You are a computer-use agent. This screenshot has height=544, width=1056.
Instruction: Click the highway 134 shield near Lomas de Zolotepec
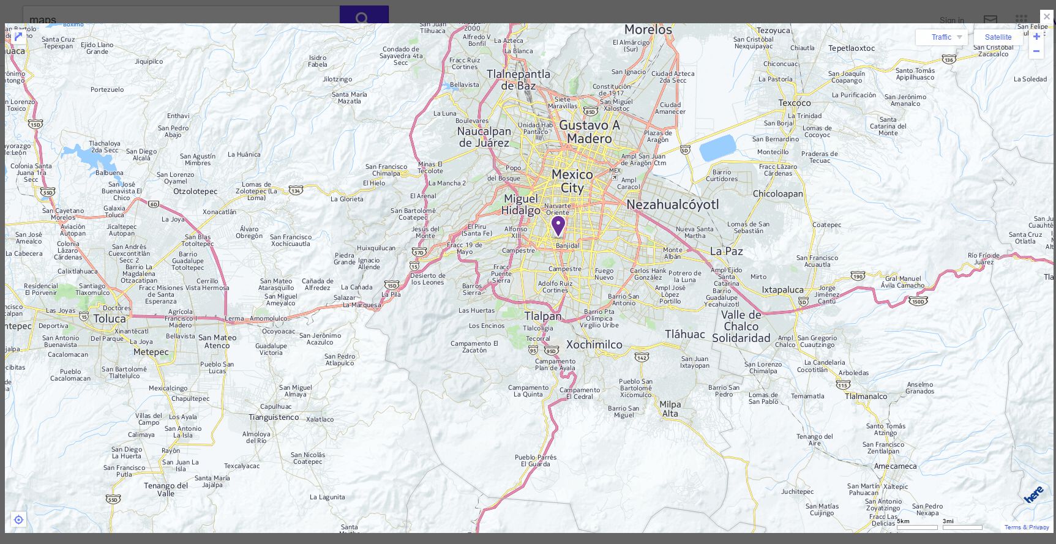pyautogui.click(x=296, y=190)
